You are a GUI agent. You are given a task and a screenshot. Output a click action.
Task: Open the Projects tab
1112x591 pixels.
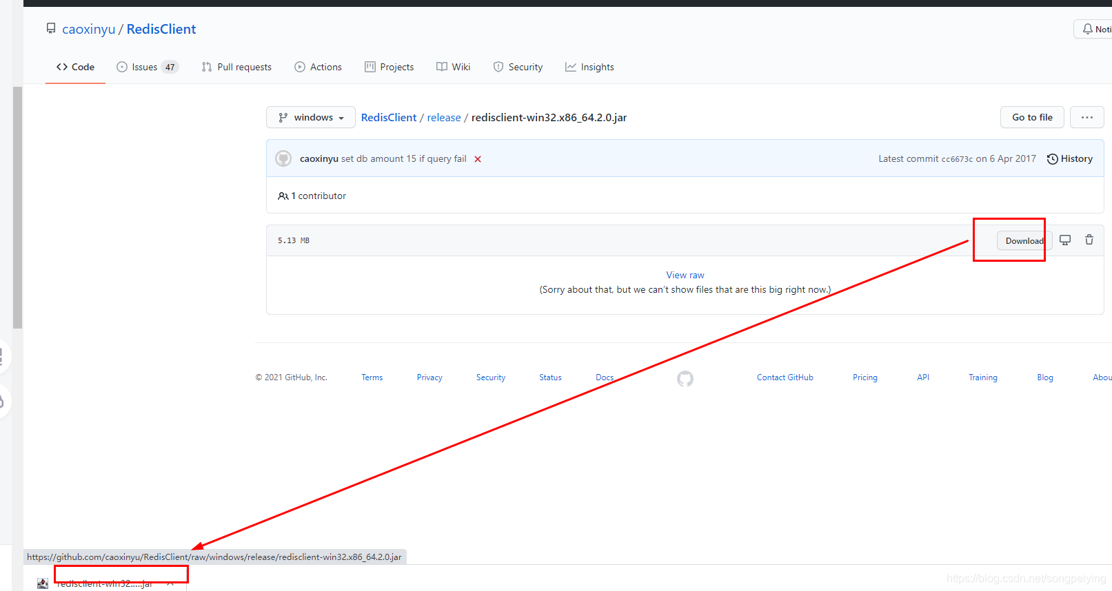[389, 67]
